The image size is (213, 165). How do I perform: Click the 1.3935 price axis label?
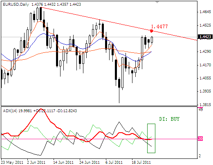[205, 91]
